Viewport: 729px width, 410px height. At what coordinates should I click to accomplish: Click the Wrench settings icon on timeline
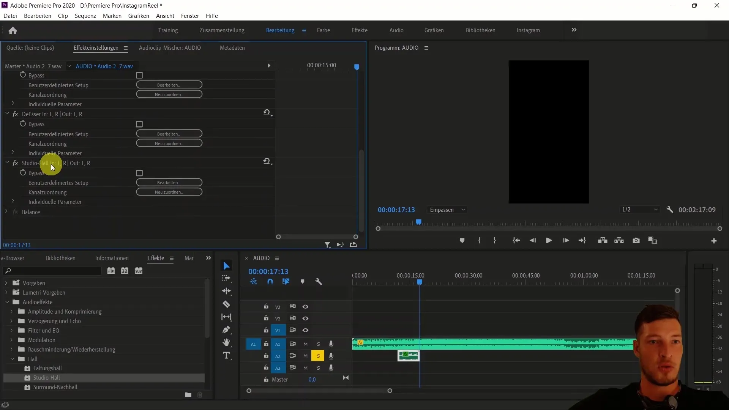pos(319,281)
